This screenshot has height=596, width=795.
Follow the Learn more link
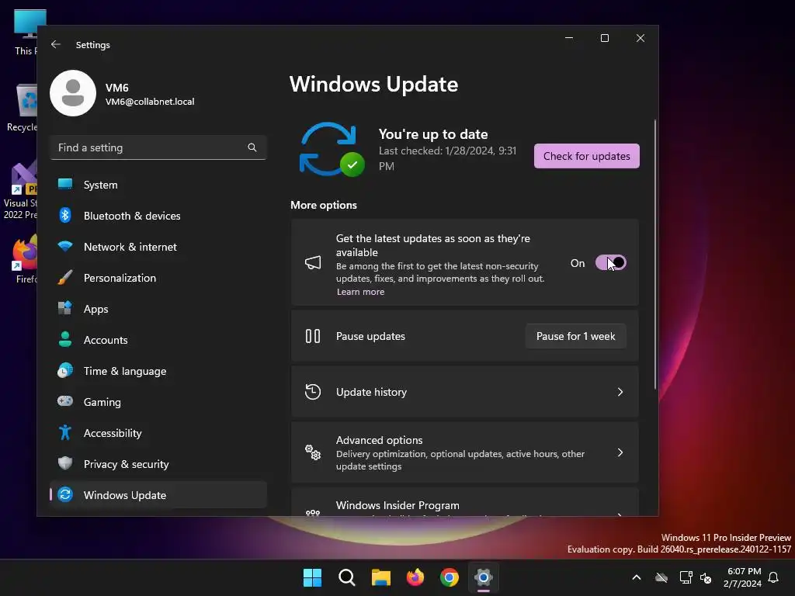(x=360, y=292)
